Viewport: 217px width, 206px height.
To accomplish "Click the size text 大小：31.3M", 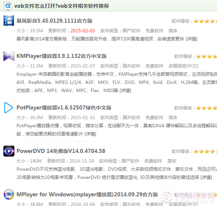I will [x=30, y=66].
